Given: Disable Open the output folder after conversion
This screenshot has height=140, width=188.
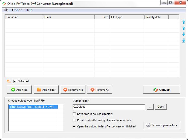Looking at the screenshot, I should (x=74, y=126).
